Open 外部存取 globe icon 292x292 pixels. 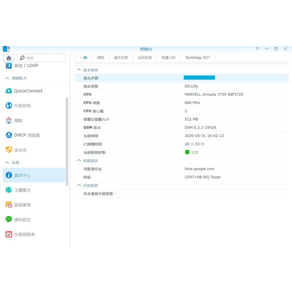pyautogui.click(x=9, y=106)
